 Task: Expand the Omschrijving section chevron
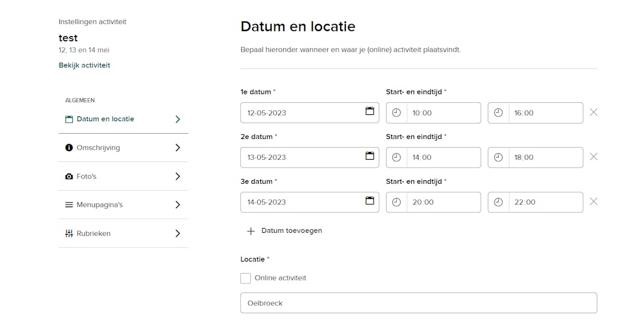(x=177, y=148)
